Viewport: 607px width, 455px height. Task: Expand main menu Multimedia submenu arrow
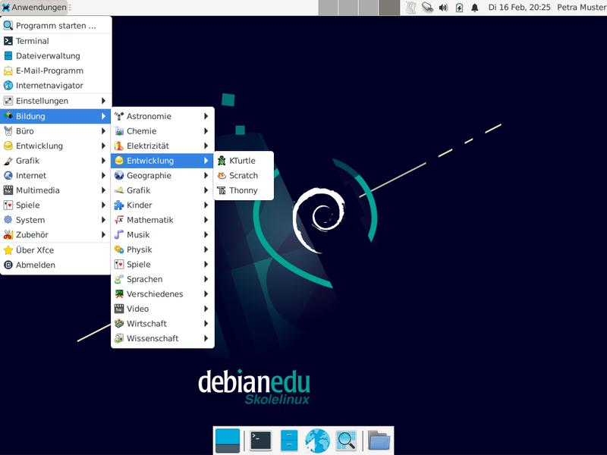point(103,190)
